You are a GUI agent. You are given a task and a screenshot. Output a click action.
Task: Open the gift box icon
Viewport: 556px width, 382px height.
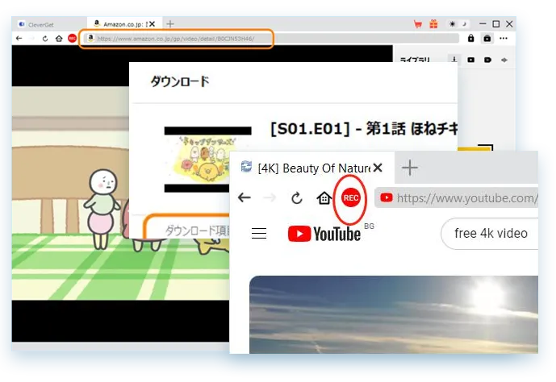(433, 24)
